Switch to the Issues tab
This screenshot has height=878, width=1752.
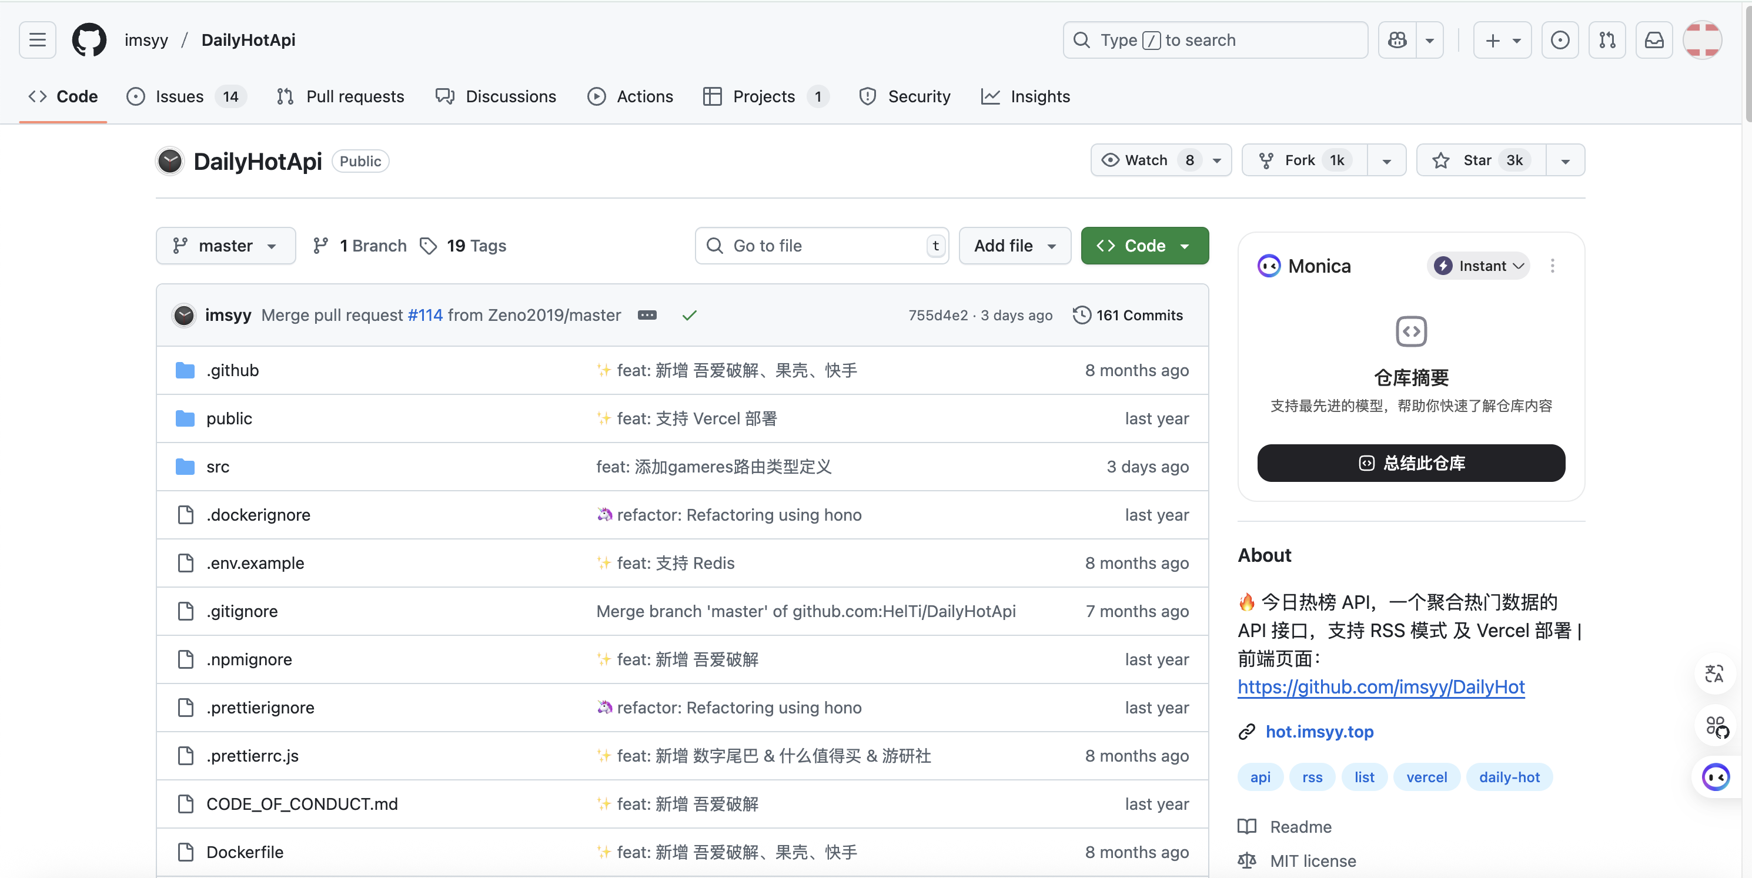tap(186, 96)
